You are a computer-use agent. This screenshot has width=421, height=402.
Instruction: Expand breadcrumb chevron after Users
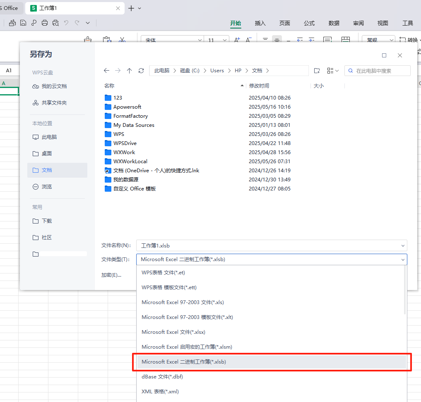tap(229, 71)
